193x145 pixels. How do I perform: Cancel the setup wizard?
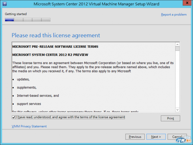pos(177,137)
